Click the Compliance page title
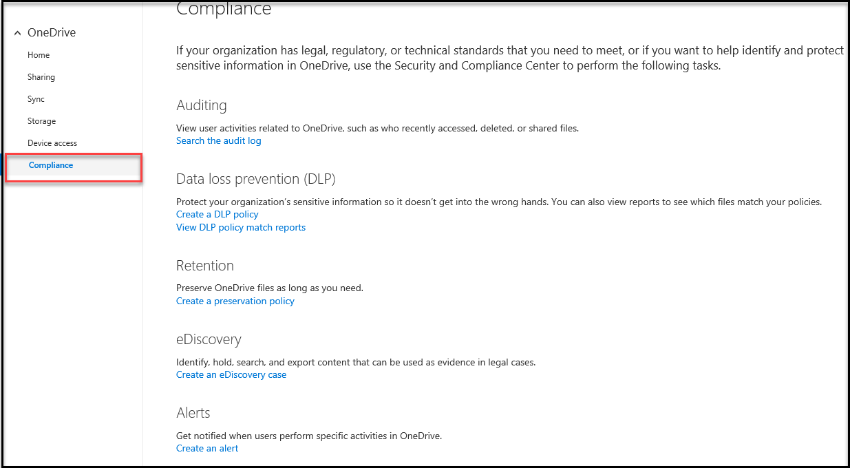The height and width of the screenshot is (468, 850). click(x=224, y=9)
